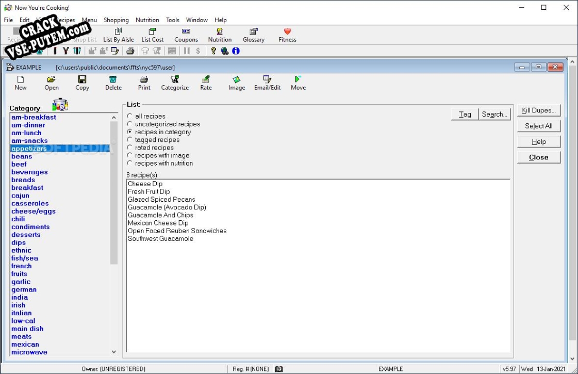
Task: Open the Fitness heart icon
Action: pos(287,35)
